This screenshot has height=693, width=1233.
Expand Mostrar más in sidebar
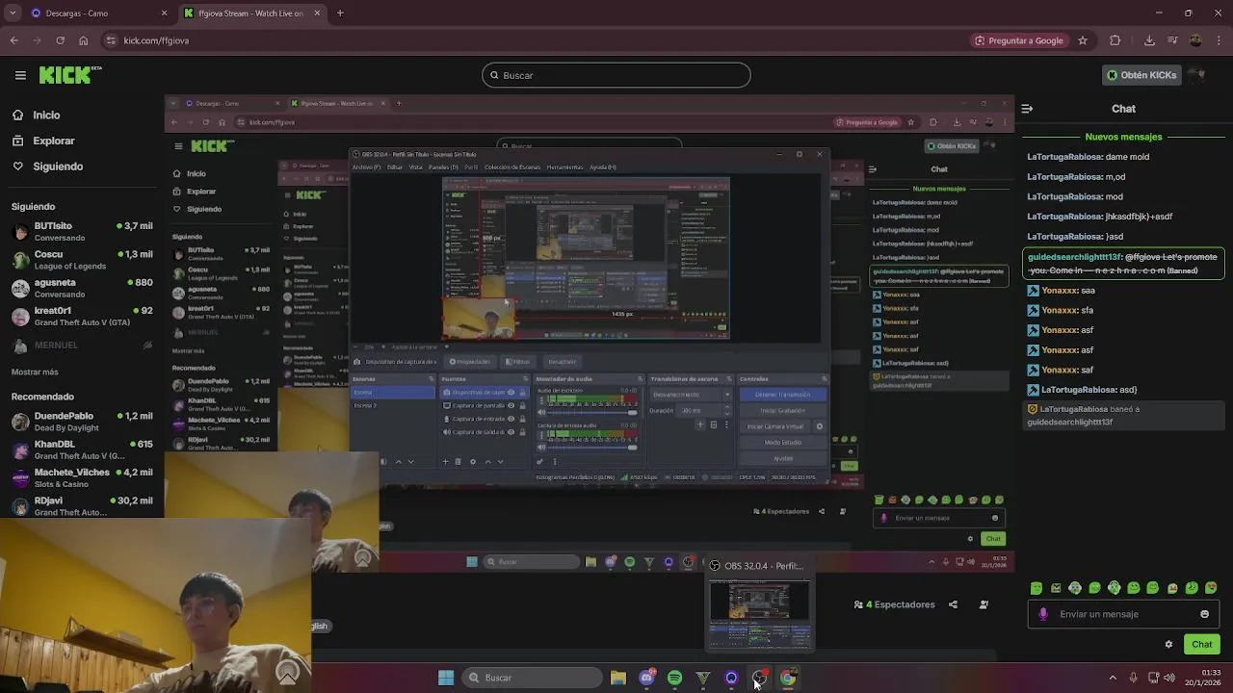(x=35, y=372)
